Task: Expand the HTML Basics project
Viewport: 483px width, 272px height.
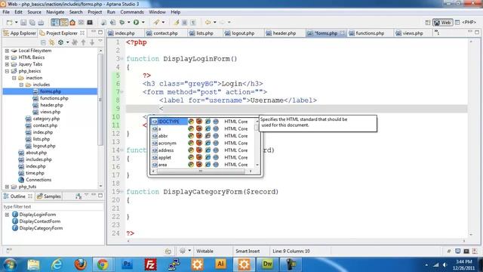Action: pyautogui.click(x=7, y=57)
